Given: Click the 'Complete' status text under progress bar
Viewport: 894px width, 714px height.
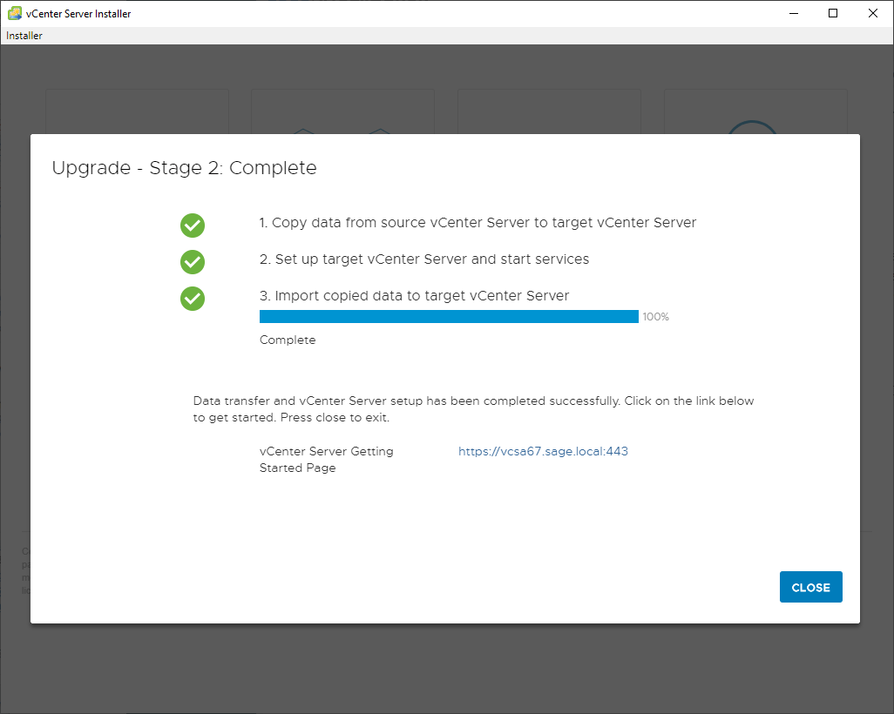Looking at the screenshot, I should pos(288,340).
